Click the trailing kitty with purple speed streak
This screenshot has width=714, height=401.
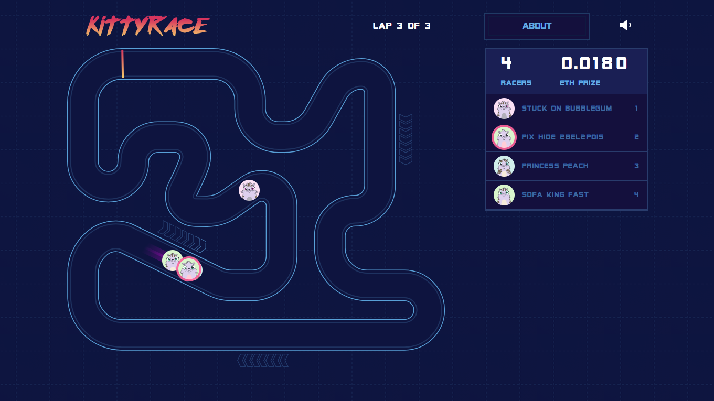[x=171, y=259]
